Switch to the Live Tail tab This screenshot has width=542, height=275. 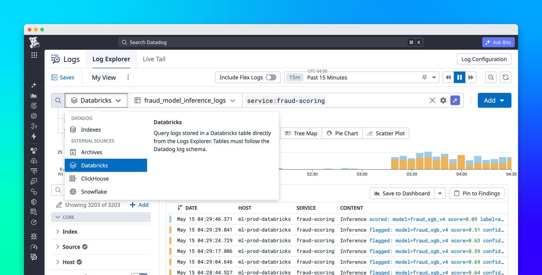pos(154,59)
